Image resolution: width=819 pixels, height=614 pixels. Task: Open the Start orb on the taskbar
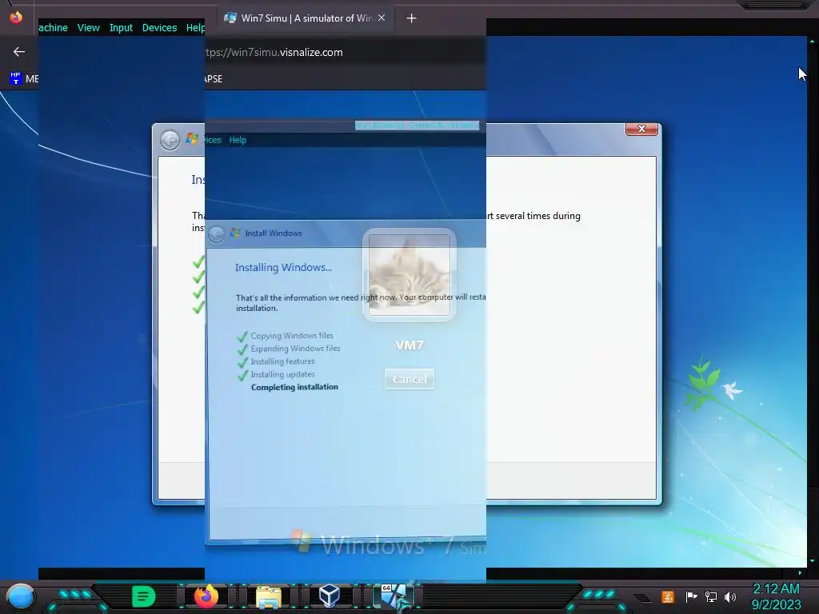[x=21, y=596]
